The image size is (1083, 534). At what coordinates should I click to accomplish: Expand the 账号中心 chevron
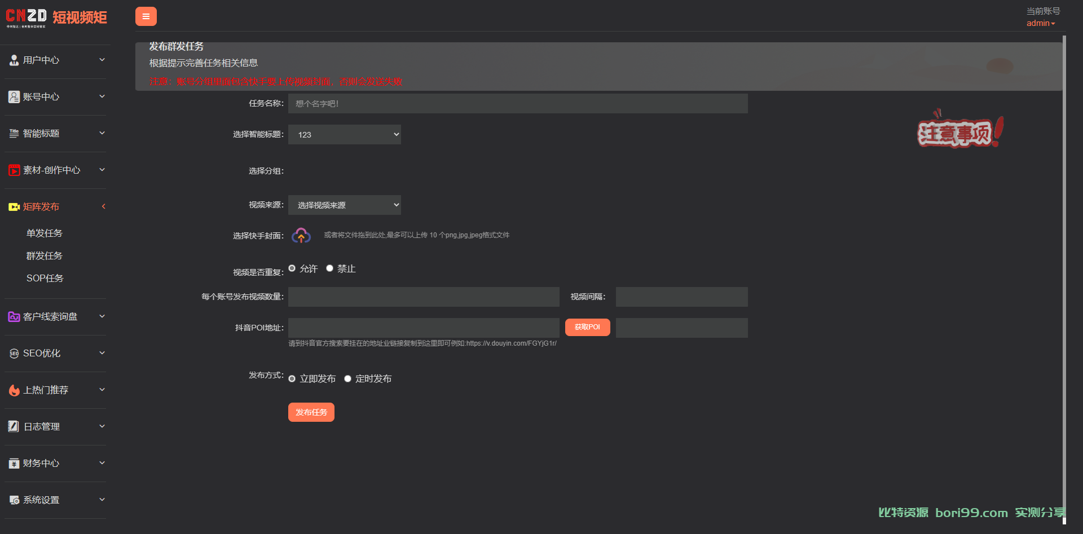tap(102, 96)
